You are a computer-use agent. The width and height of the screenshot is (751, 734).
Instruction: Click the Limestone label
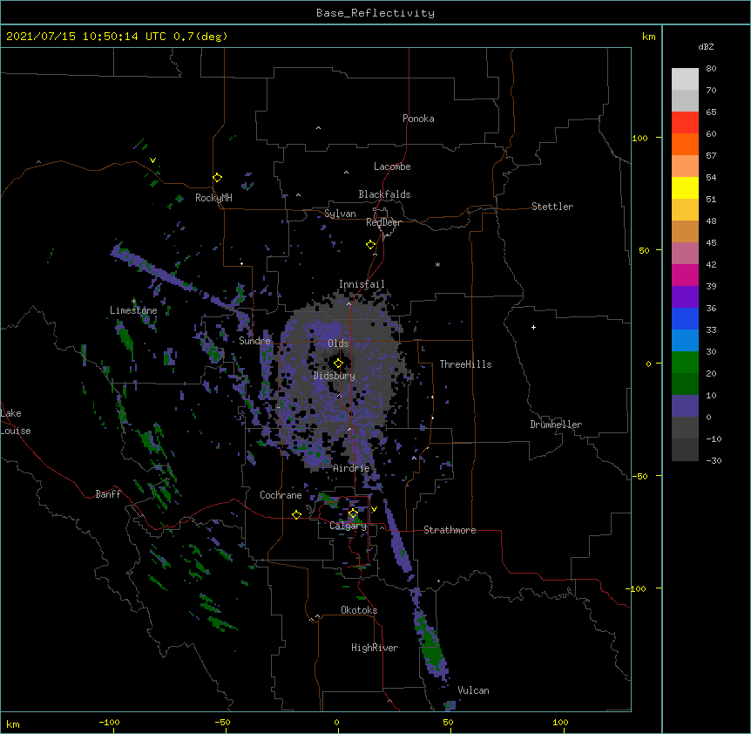[133, 310]
